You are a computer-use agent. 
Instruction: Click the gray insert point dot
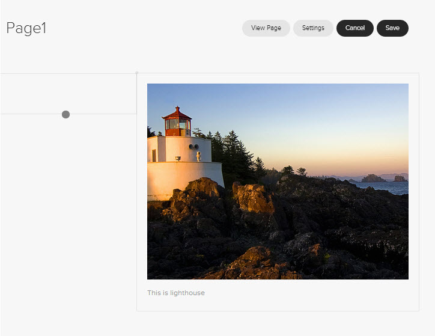tap(65, 114)
